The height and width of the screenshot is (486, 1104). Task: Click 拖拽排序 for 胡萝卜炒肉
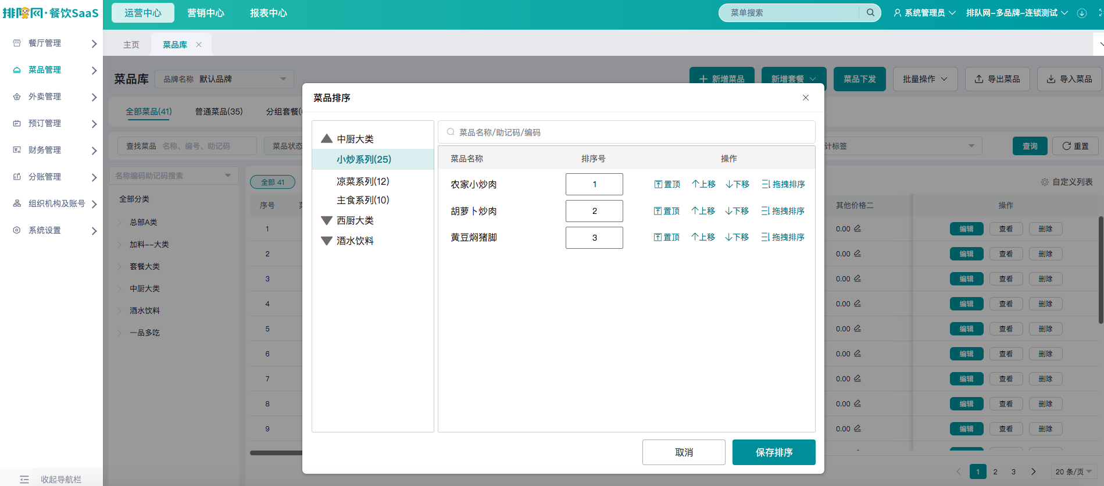click(783, 211)
